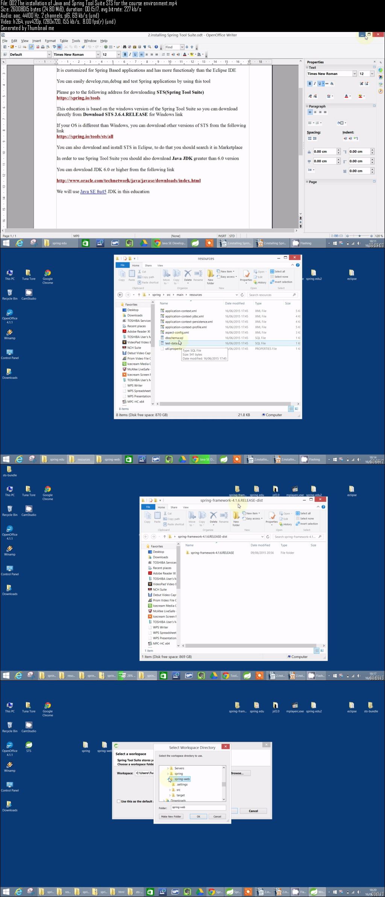Image resolution: width=385 pixels, height=897 pixels.
Task: Open the 'Default' paragraph style dropdown
Action: click(49, 55)
